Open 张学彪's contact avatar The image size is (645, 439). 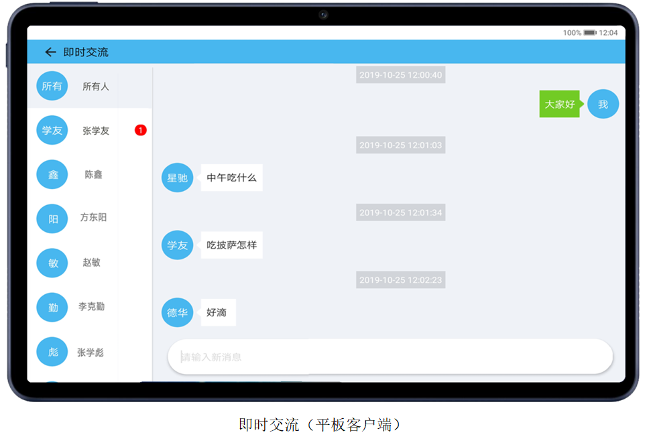52,351
